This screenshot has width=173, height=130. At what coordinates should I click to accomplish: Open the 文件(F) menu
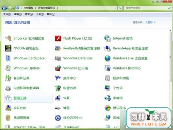pyautogui.click(x=7, y=14)
